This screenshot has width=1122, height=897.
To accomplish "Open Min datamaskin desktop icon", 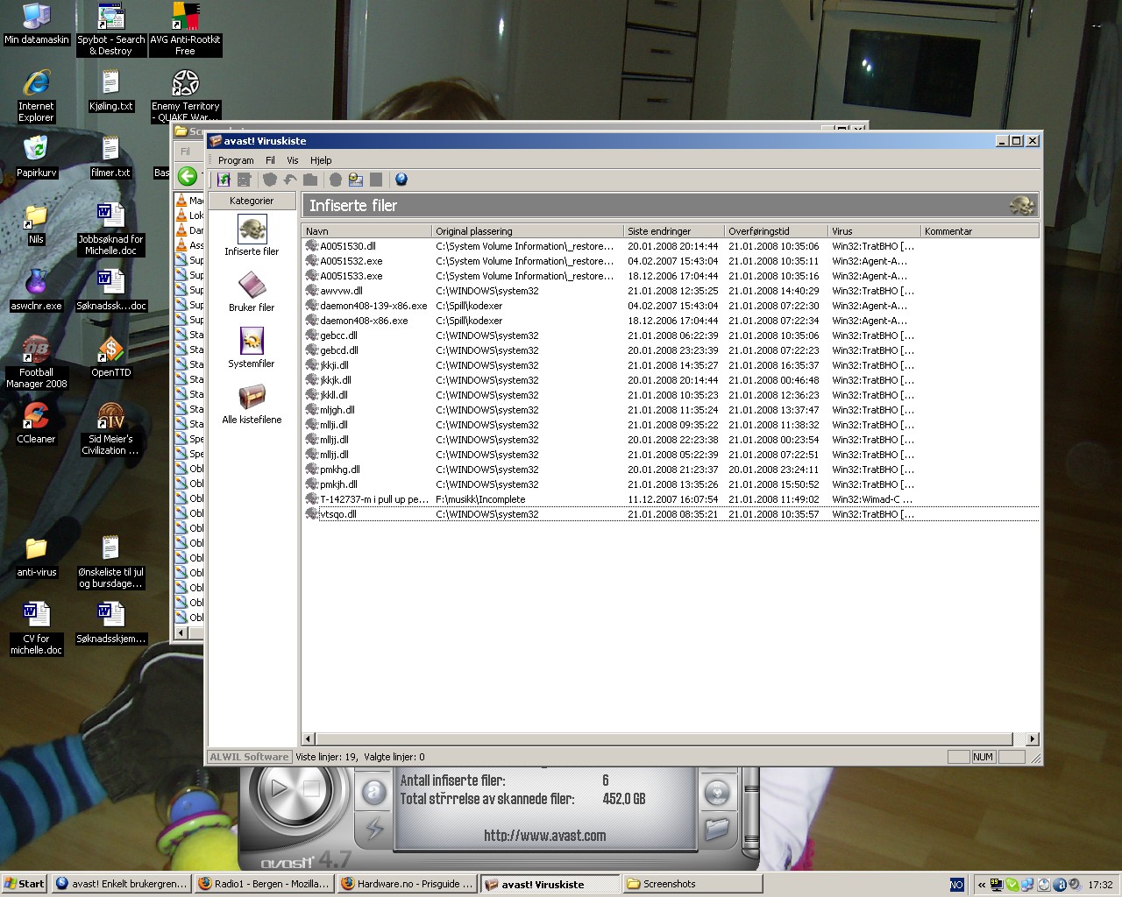I will point(36,25).
